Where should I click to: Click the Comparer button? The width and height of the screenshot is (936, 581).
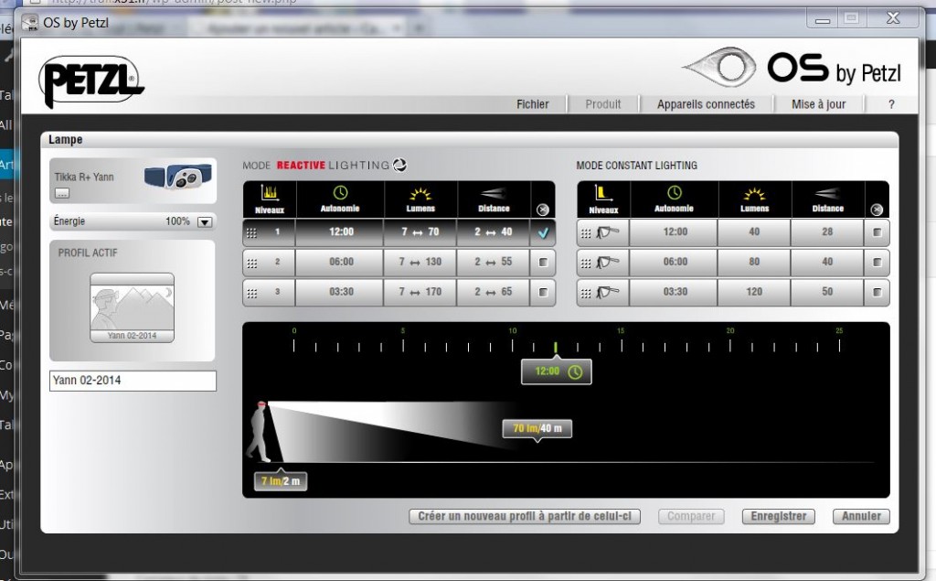pyautogui.click(x=691, y=516)
